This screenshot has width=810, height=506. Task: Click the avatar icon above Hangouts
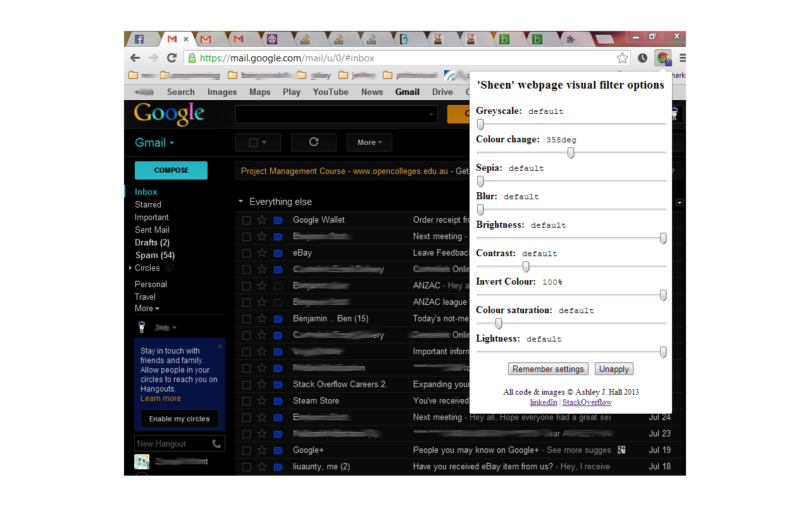pos(142,327)
